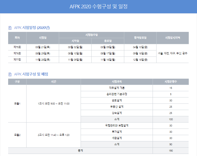Click the document icon beside AFPK 시험구성 및 배점 heading
Viewport: 197px width, 156px height.
[10, 74]
